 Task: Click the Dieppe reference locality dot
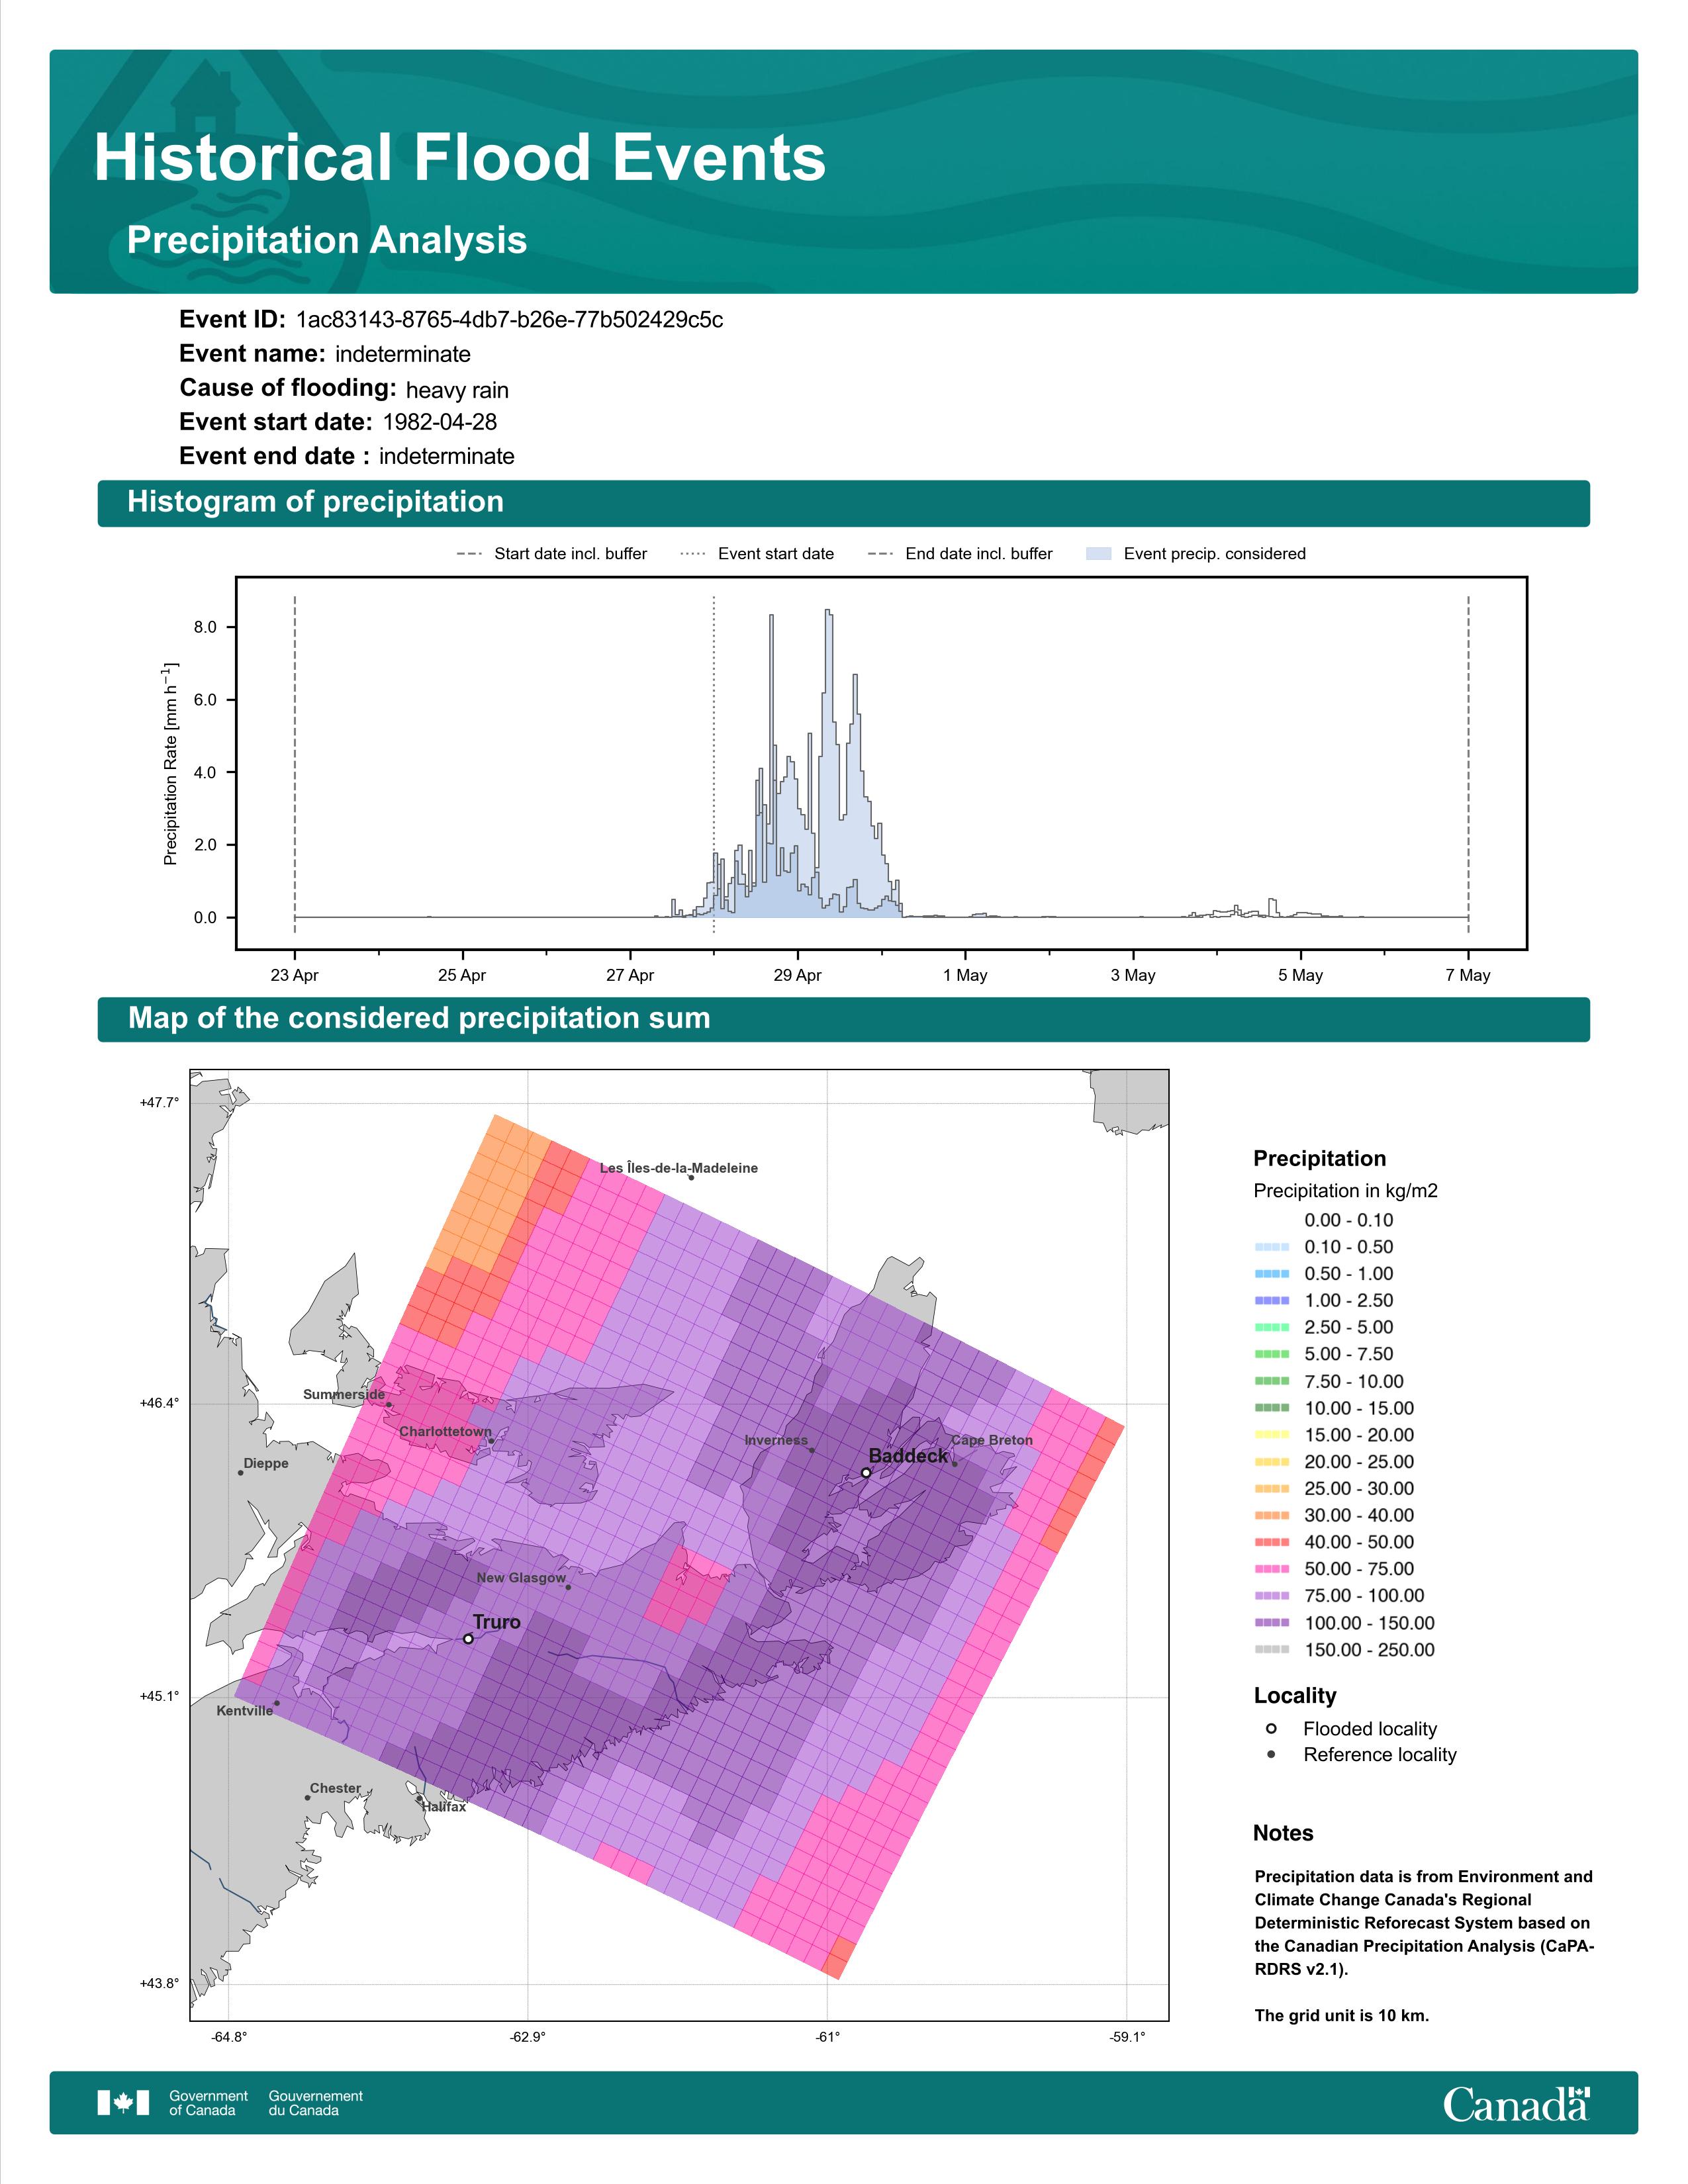pos(240,1473)
